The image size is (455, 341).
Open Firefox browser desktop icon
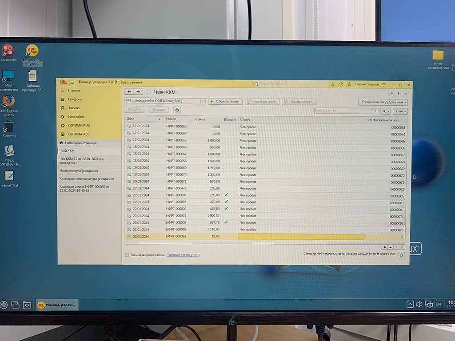coord(8,101)
